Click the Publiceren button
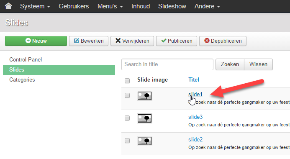The height and width of the screenshot is (159, 290). click(177, 41)
